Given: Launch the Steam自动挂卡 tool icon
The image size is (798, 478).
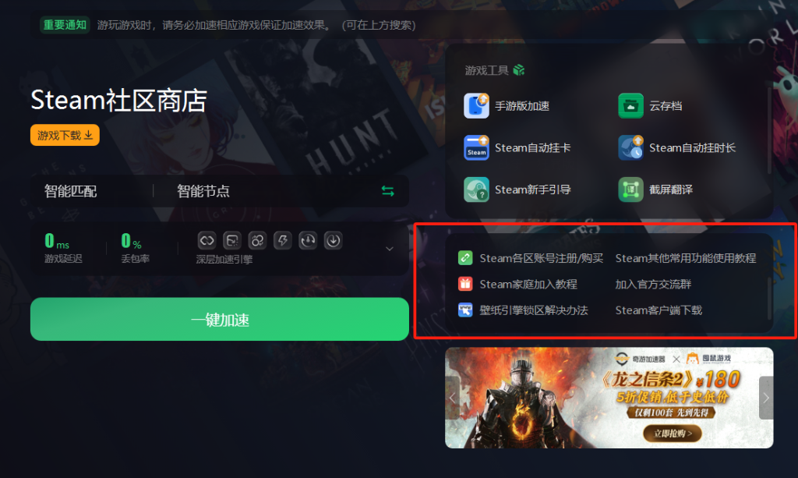Looking at the screenshot, I should tap(476, 147).
